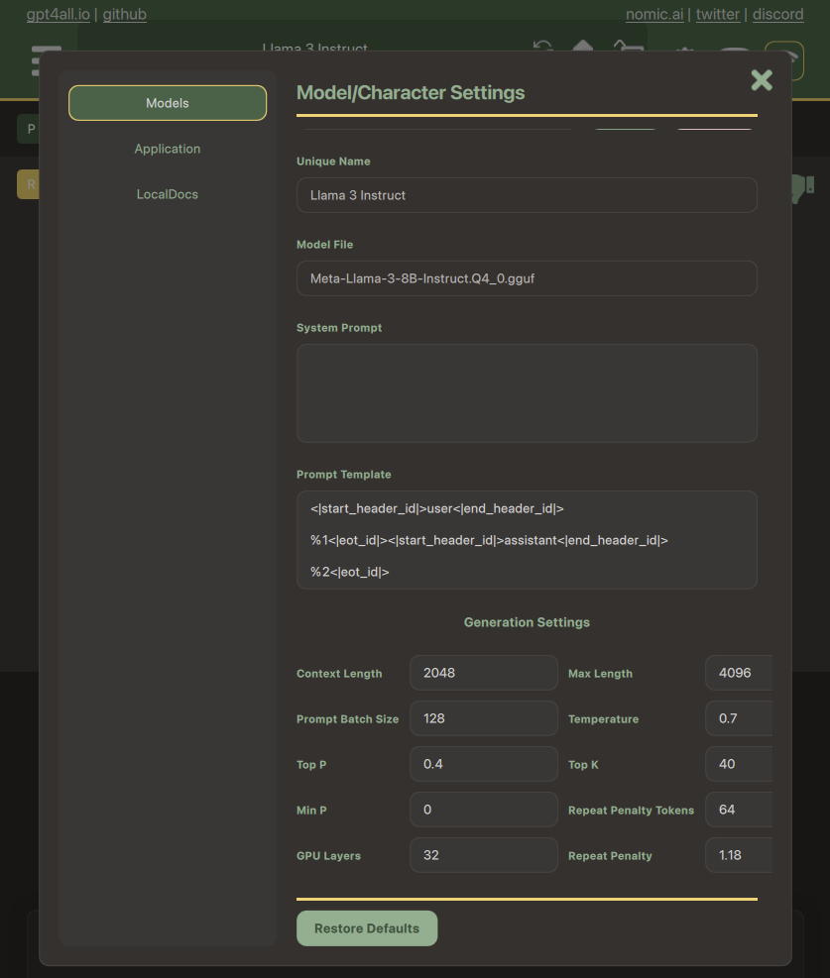830x978 pixels.
Task: Click the Context Length label
Action: click(339, 673)
